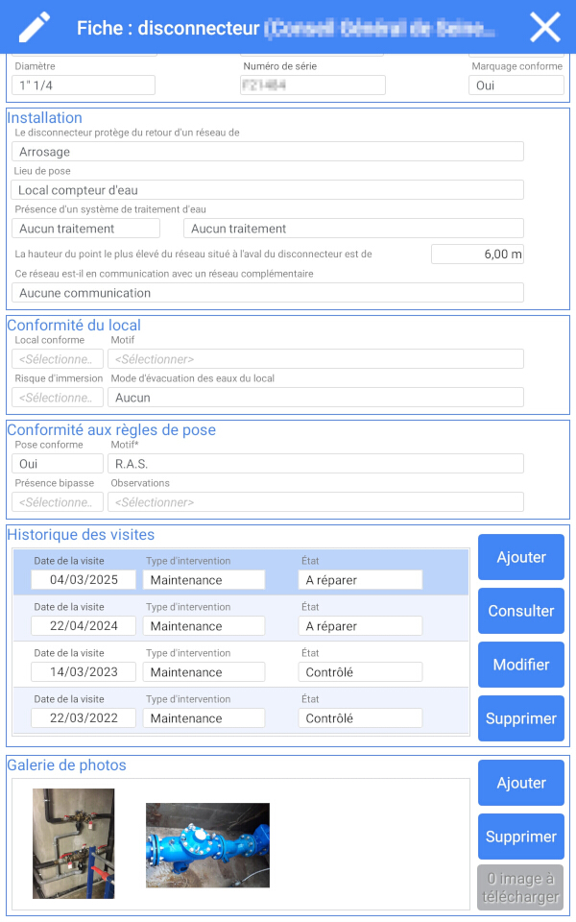Open the Mode d'évacuation des eaux dropdown

point(317,397)
